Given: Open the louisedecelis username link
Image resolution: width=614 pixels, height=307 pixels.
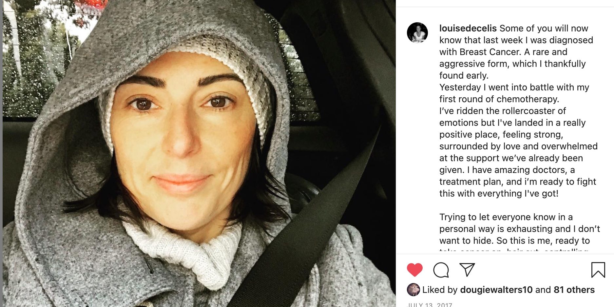Looking at the screenshot, I should tap(468, 29).
